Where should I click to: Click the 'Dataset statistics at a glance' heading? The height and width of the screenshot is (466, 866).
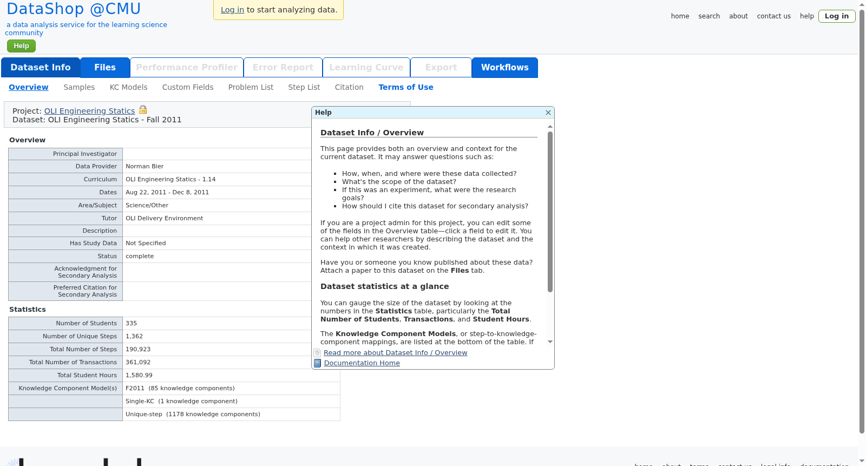click(x=384, y=286)
